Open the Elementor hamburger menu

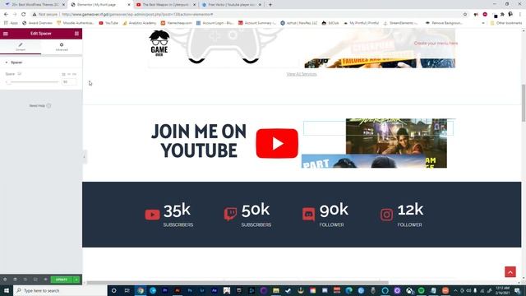pos(6,34)
